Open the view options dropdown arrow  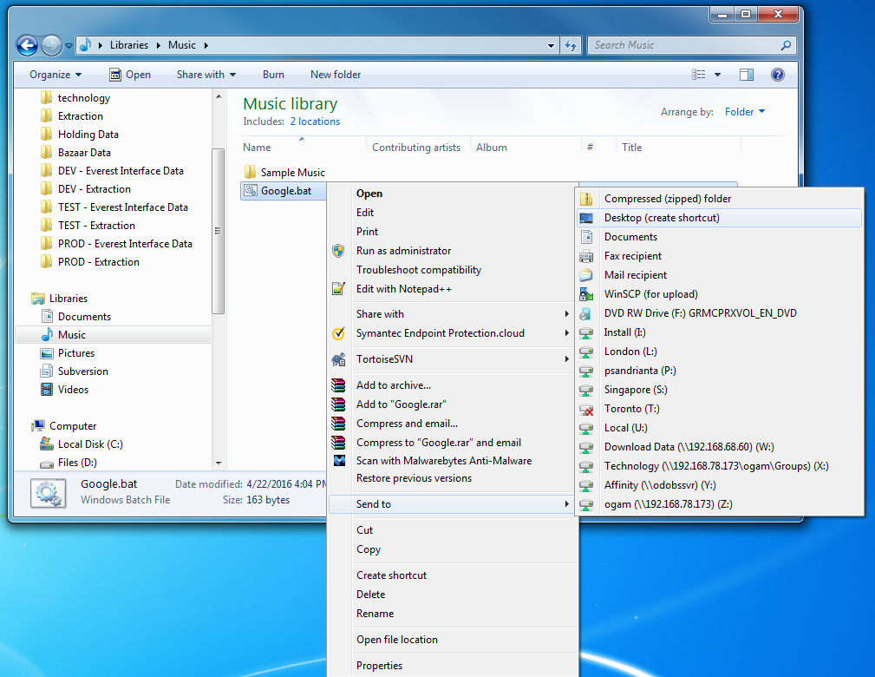click(718, 75)
